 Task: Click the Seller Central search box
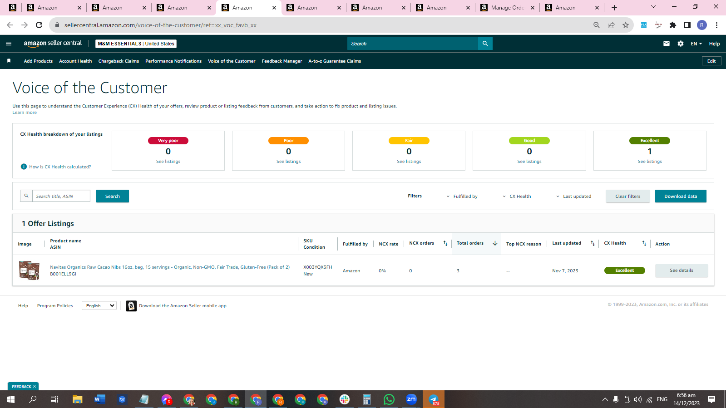click(413, 44)
